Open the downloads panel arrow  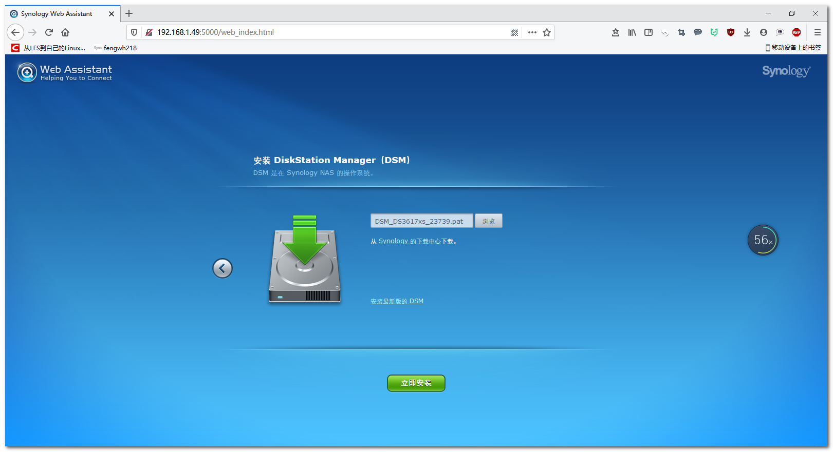pyautogui.click(x=747, y=32)
